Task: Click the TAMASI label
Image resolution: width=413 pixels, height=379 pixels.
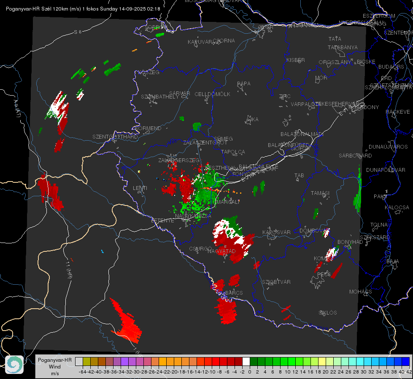Action: (x=320, y=193)
